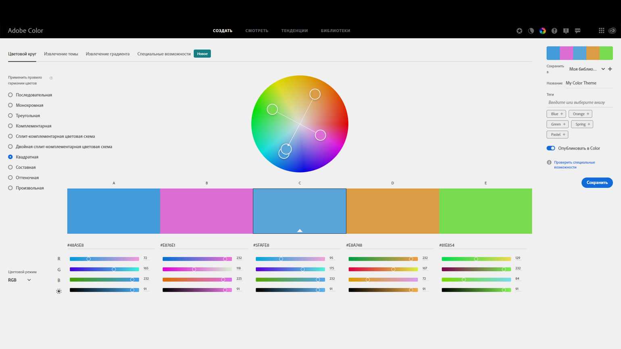The image size is (621, 349).
Task: Toggle dark mode with the moon icon
Action: 531,31
